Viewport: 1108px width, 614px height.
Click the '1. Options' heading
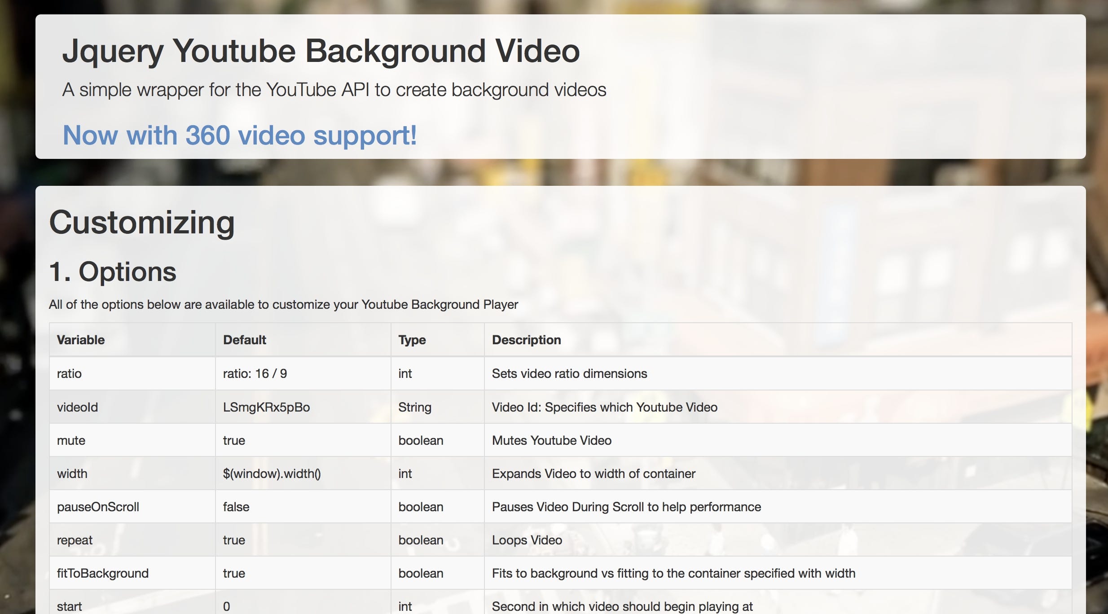(113, 272)
